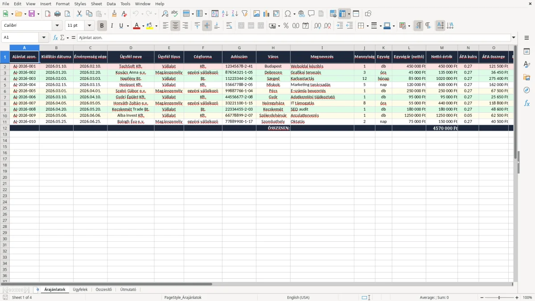Run the spelling check
The image size is (535, 301).
pyautogui.click(x=175, y=14)
